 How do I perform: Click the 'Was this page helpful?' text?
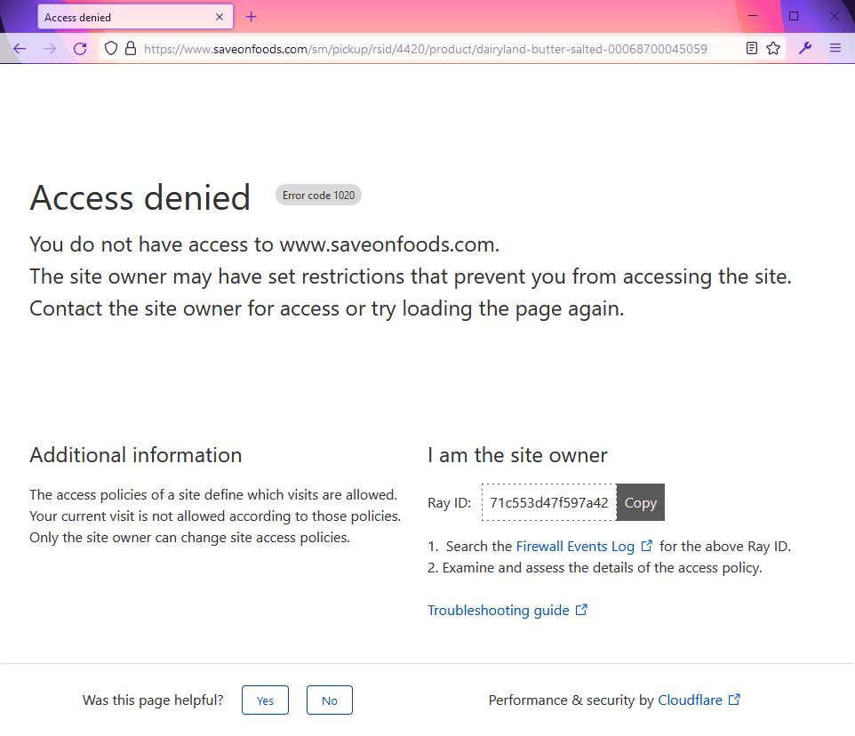[153, 700]
